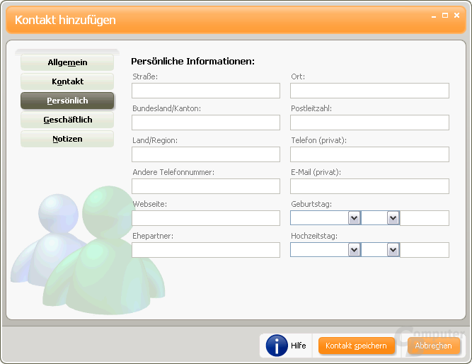
Task: Show the Notizen tab
Action: pos(67,139)
